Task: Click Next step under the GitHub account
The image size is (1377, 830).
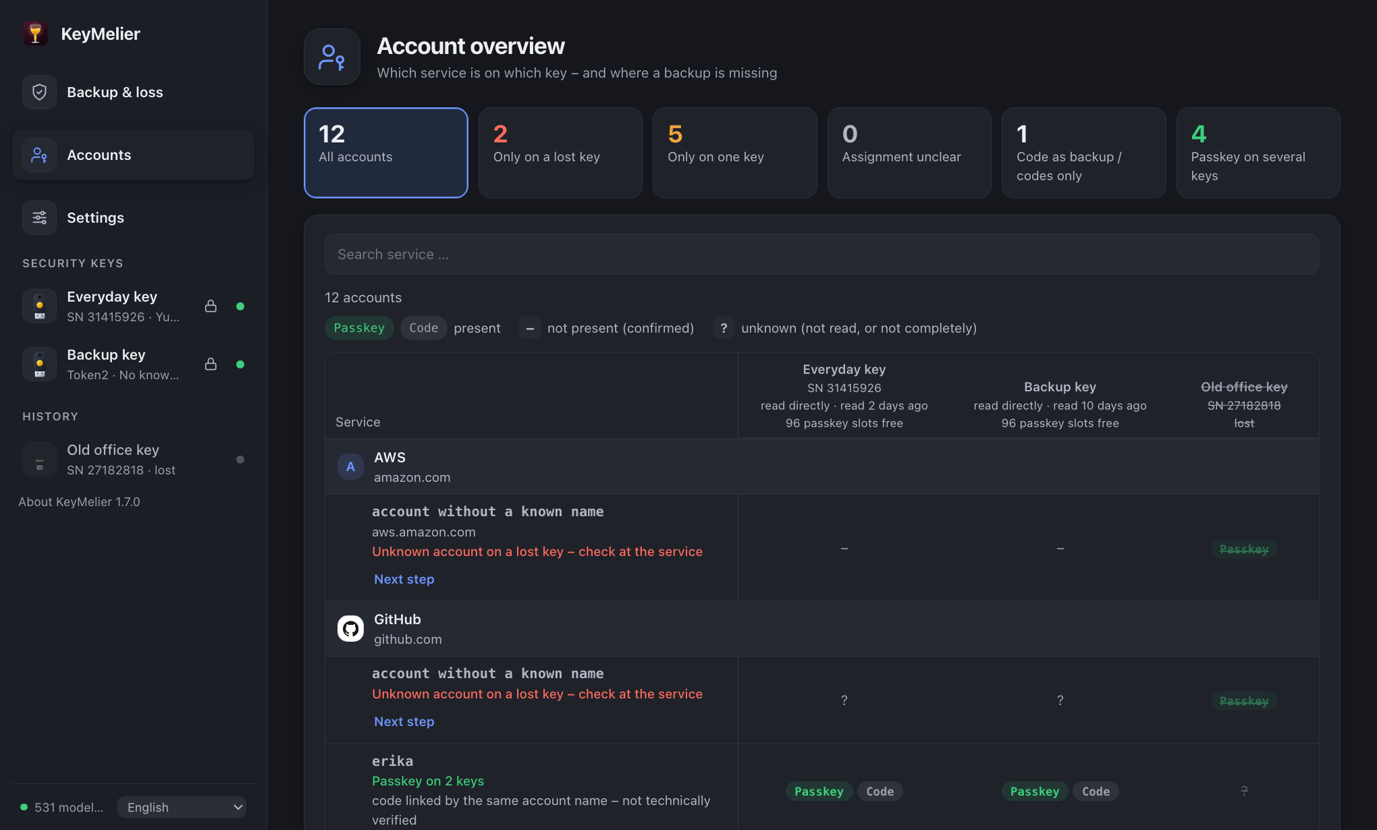Action: point(404,721)
